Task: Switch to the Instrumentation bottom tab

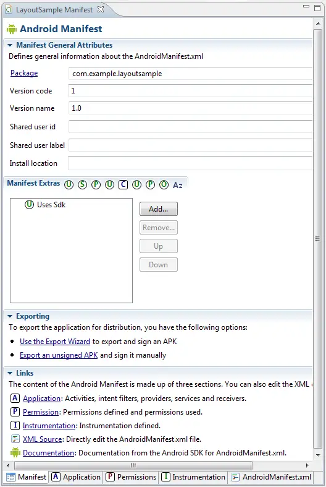Action: pos(193,476)
